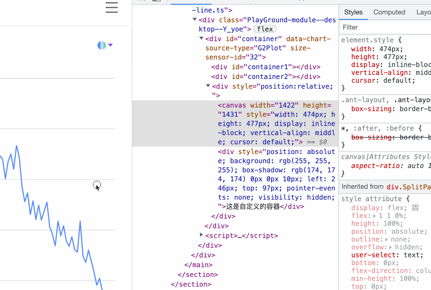
Task: Switch to the Computed tab
Action: pyautogui.click(x=389, y=12)
